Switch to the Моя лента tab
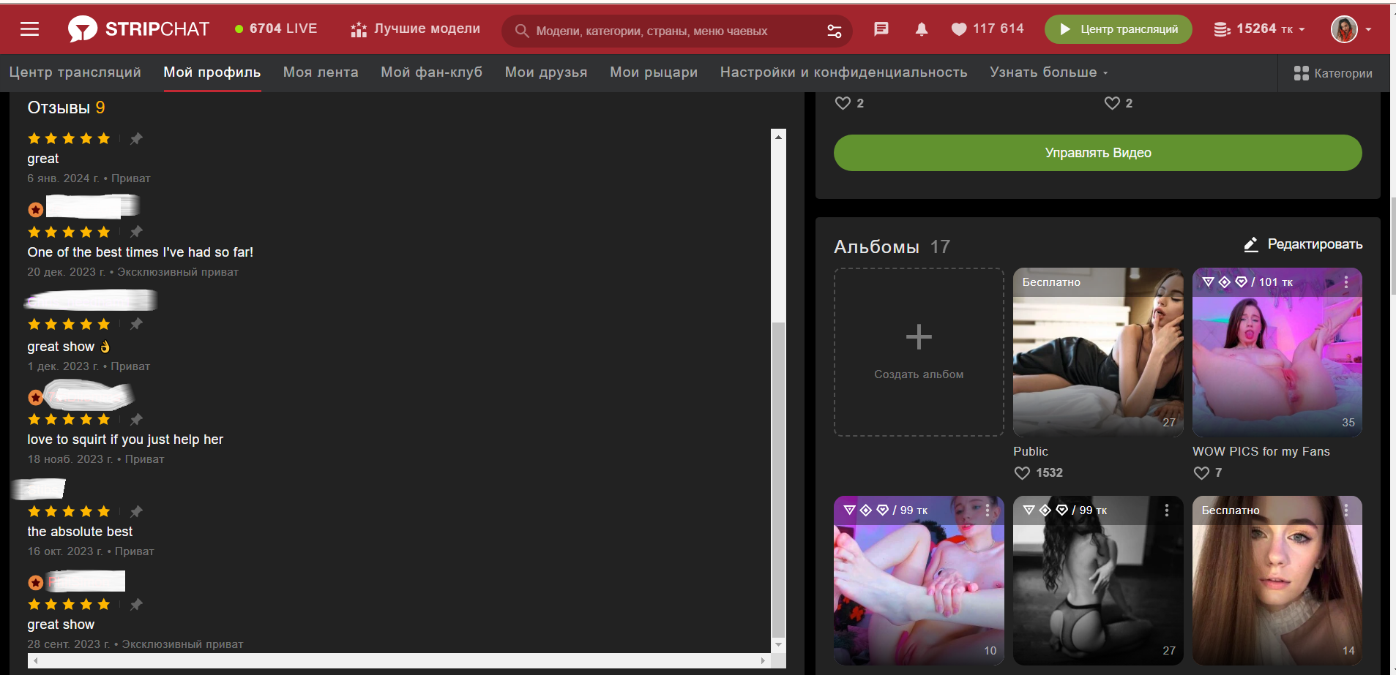Viewport: 1396px width, 675px height. (321, 72)
